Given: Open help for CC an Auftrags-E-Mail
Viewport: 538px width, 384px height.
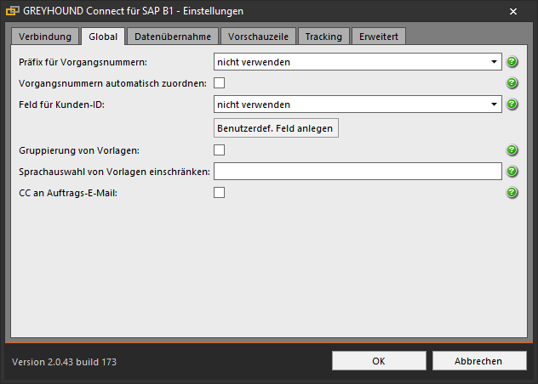Looking at the screenshot, I should click(512, 193).
